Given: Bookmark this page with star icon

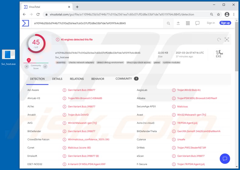Looking at the screenshot, I should 218,14.
